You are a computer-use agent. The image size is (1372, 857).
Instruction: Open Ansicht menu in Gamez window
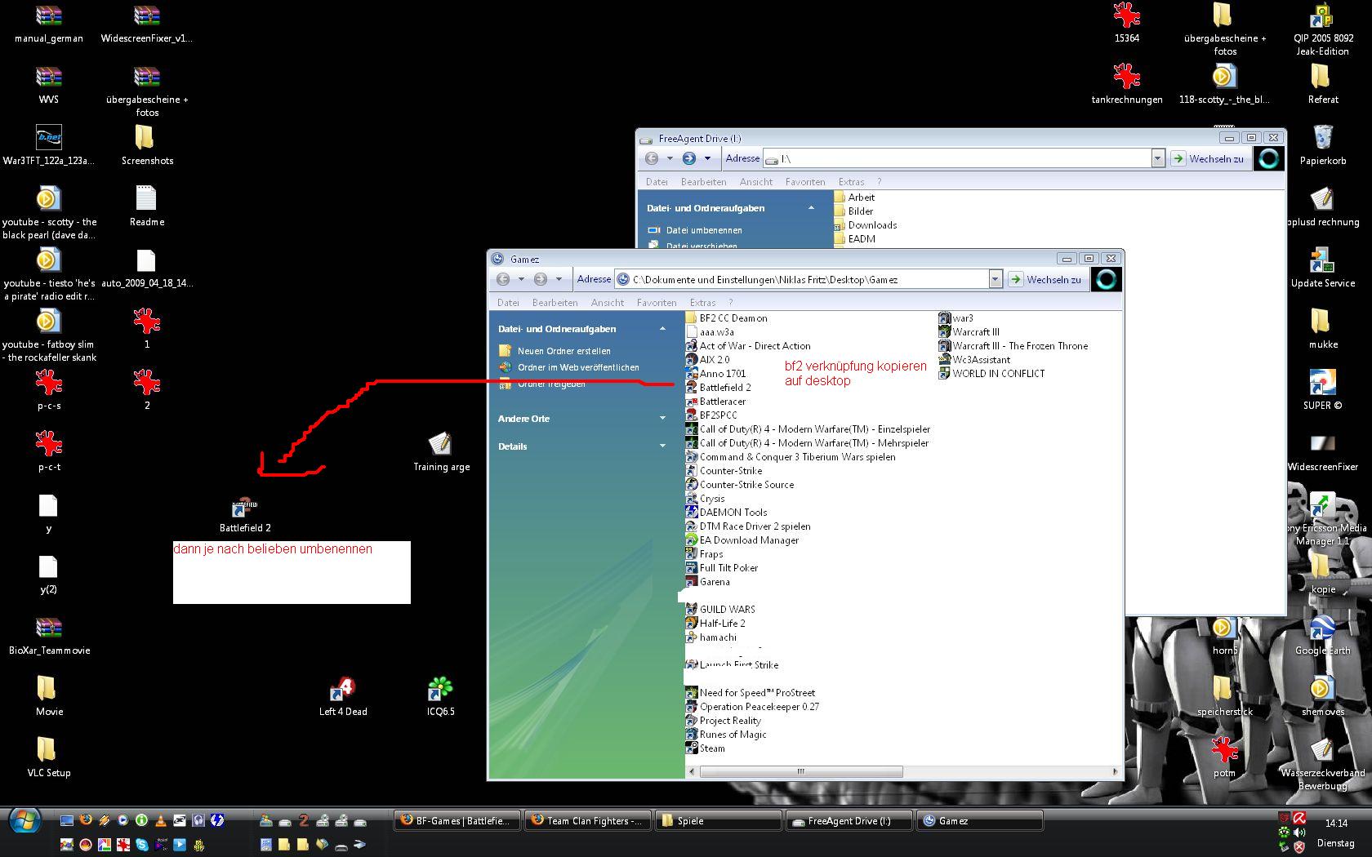[608, 303]
